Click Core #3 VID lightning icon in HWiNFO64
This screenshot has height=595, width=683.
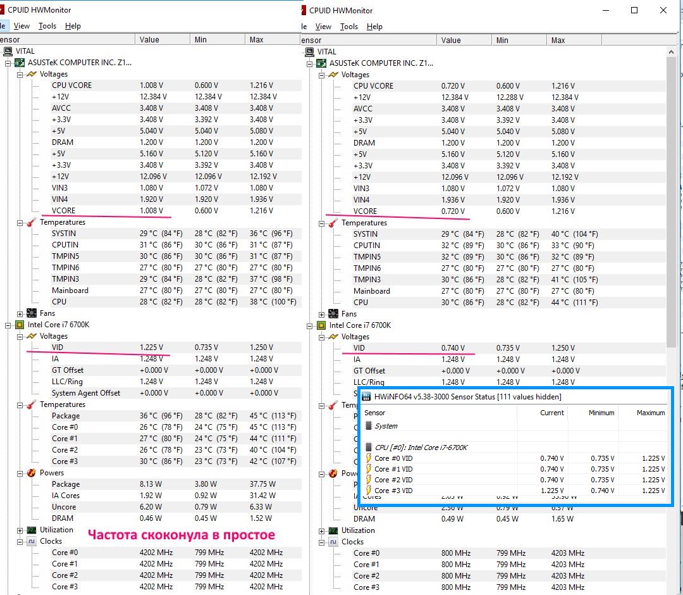[x=368, y=491]
